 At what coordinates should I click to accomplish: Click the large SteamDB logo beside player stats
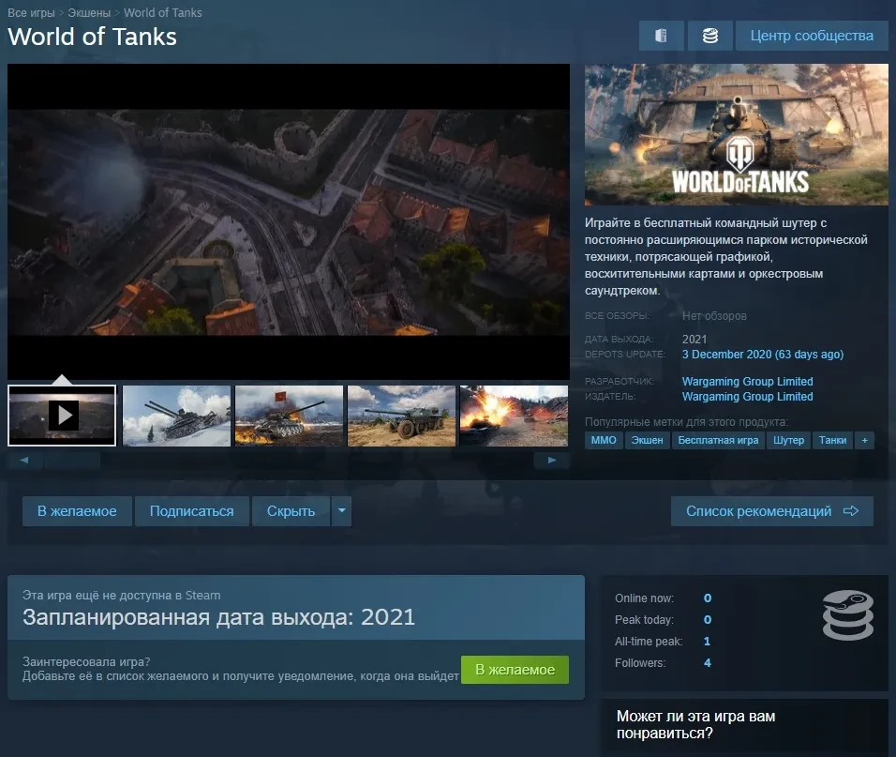point(847,615)
